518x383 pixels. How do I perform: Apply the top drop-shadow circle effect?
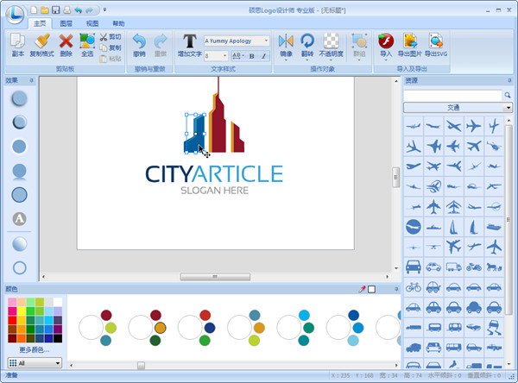pyautogui.click(x=19, y=98)
